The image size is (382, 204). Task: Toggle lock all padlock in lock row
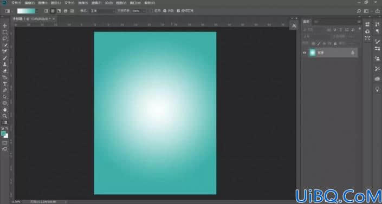[335, 44]
